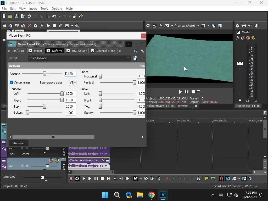Play the video preview

coord(180,92)
